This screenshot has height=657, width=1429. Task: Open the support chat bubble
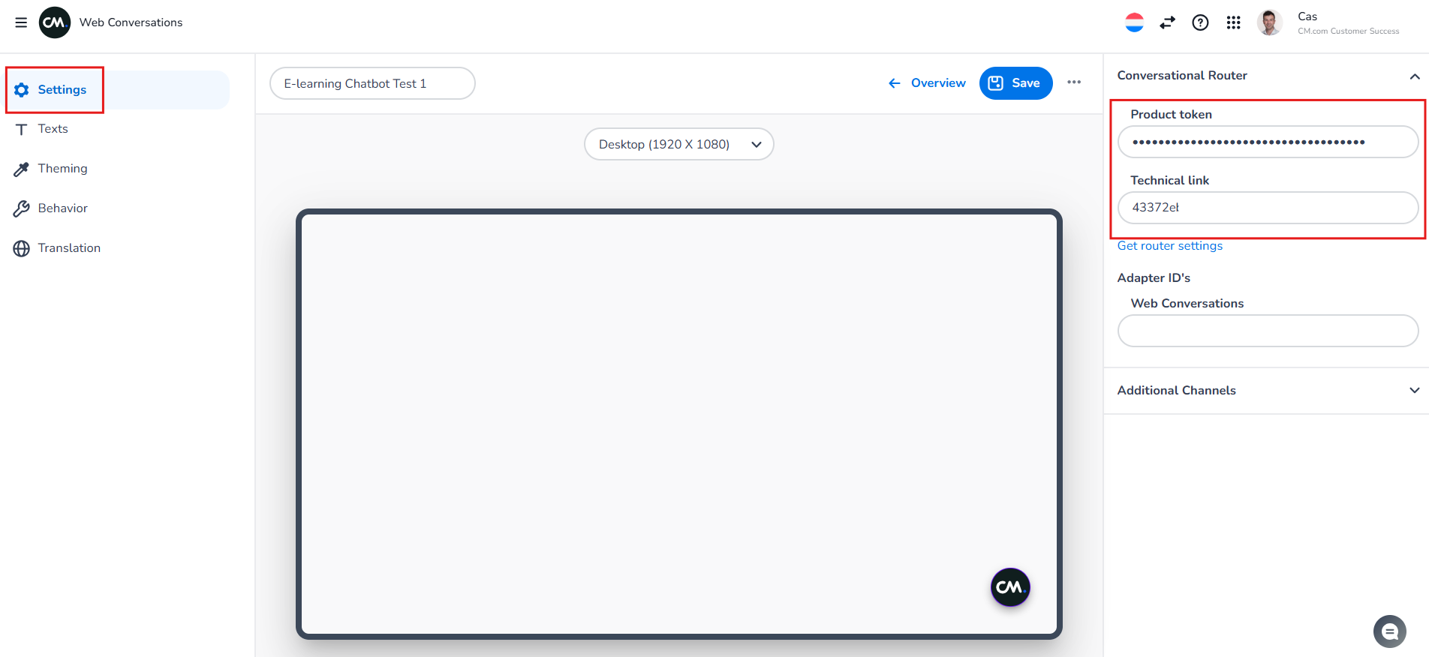tap(1389, 631)
